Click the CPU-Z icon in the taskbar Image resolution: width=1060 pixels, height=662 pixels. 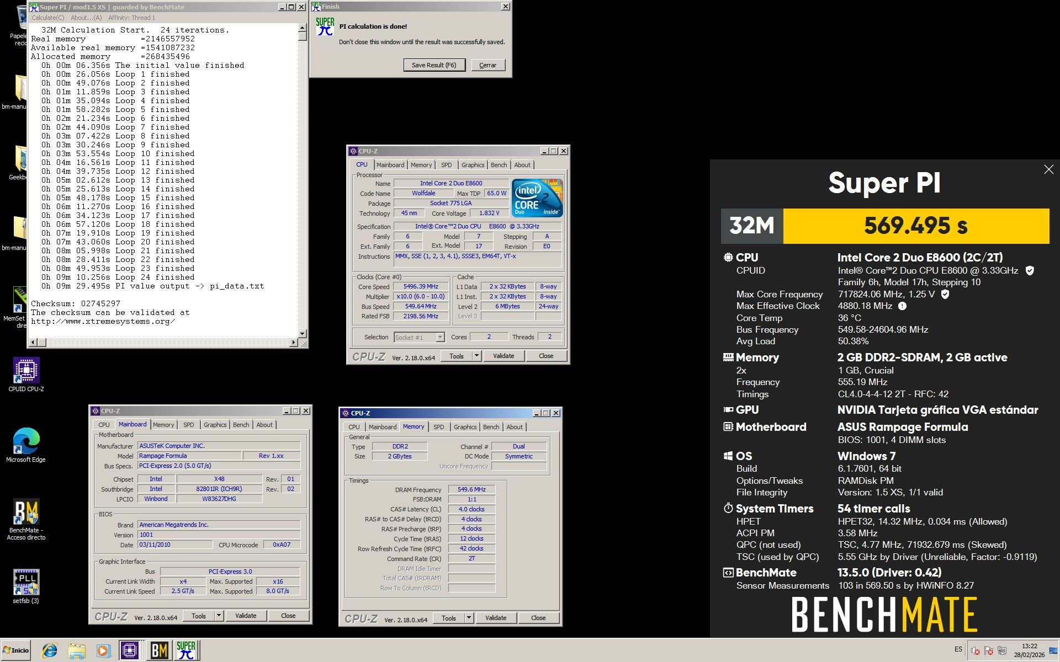click(130, 650)
